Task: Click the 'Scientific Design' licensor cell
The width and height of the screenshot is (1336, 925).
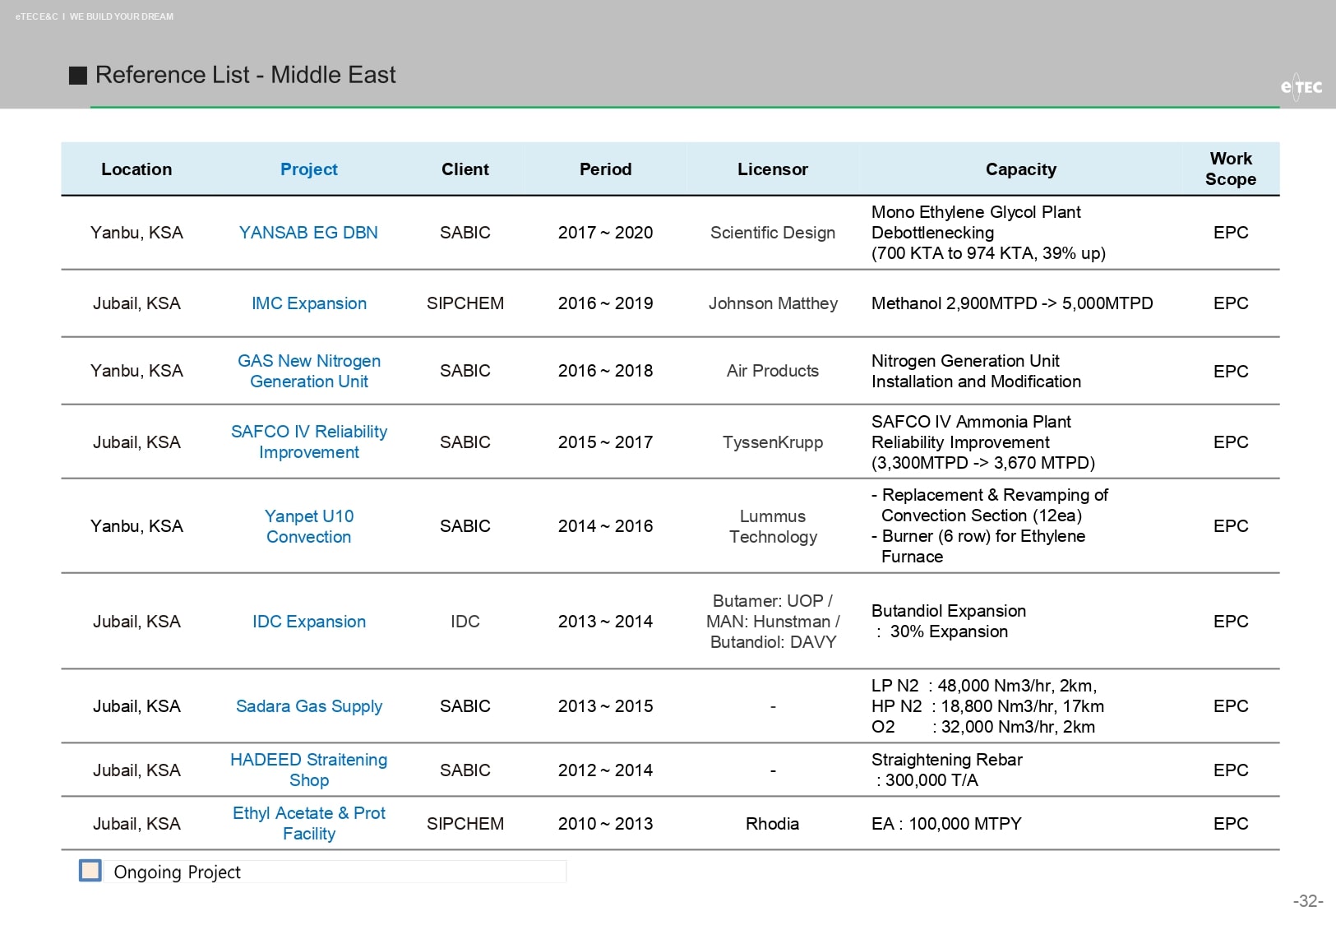Action: click(773, 233)
